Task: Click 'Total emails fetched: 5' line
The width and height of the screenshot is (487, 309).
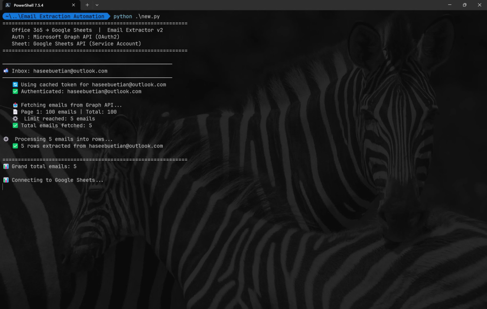Action: pyautogui.click(x=56, y=126)
